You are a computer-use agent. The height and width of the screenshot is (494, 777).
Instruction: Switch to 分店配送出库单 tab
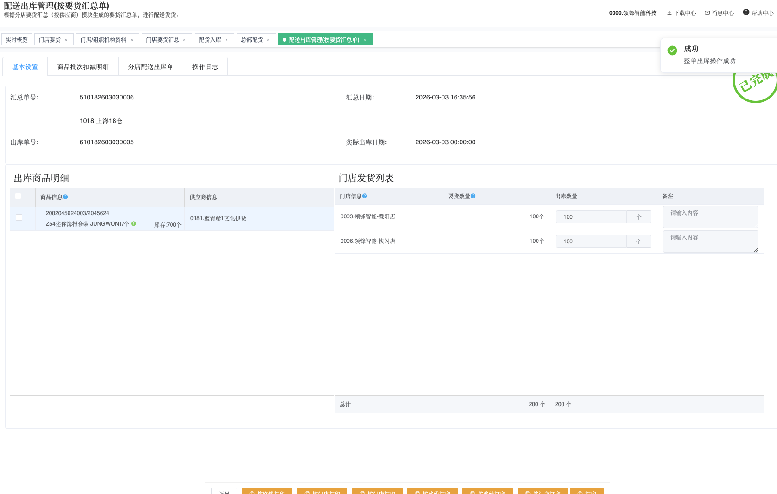coord(151,67)
